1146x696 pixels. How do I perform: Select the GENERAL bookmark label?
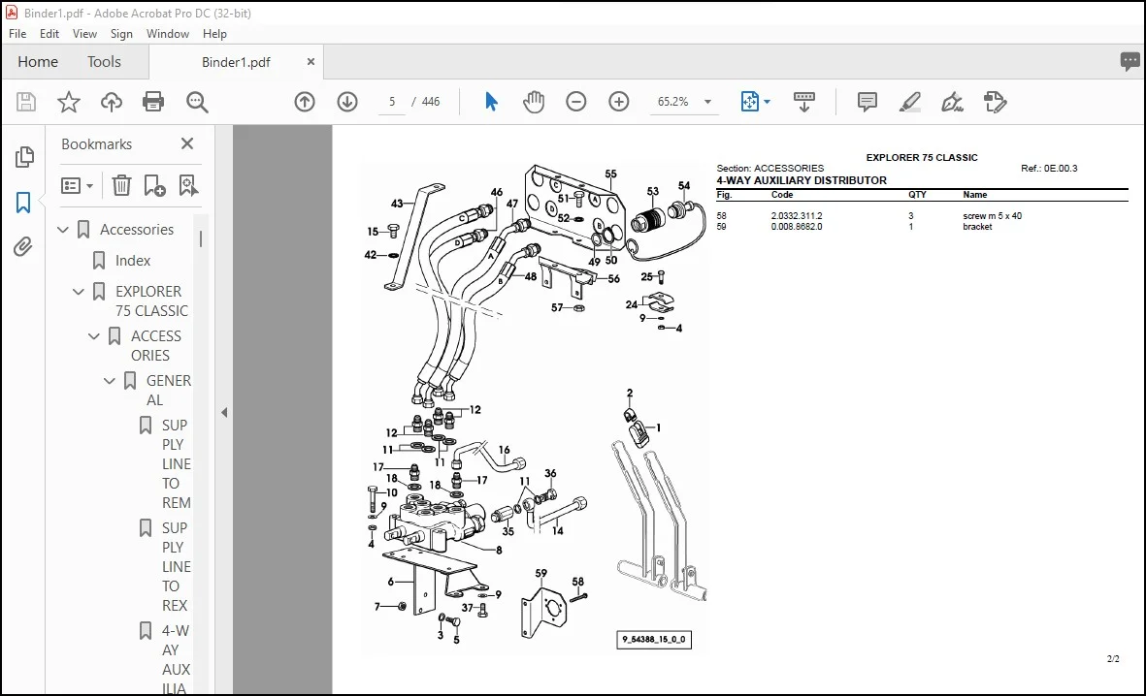168,390
